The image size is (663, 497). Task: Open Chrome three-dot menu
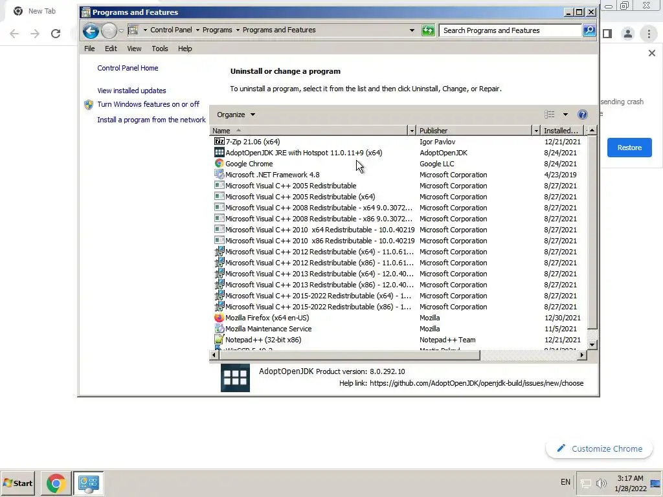[649, 34]
